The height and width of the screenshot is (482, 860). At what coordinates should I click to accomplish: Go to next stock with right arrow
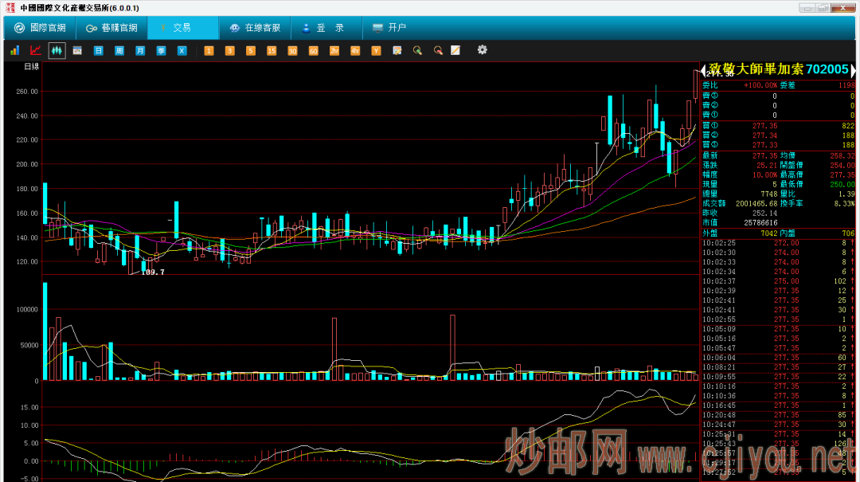coord(854,70)
